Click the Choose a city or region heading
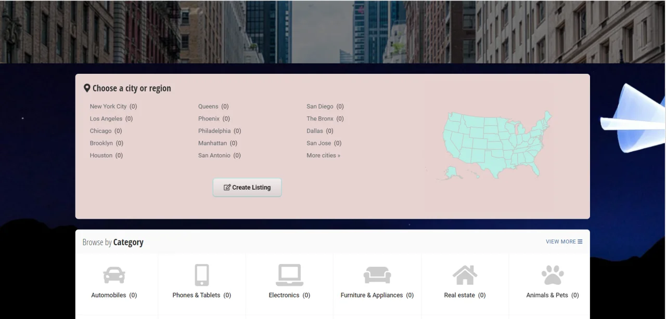Image resolution: width=666 pixels, height=319 pixels. click(132, 88)
